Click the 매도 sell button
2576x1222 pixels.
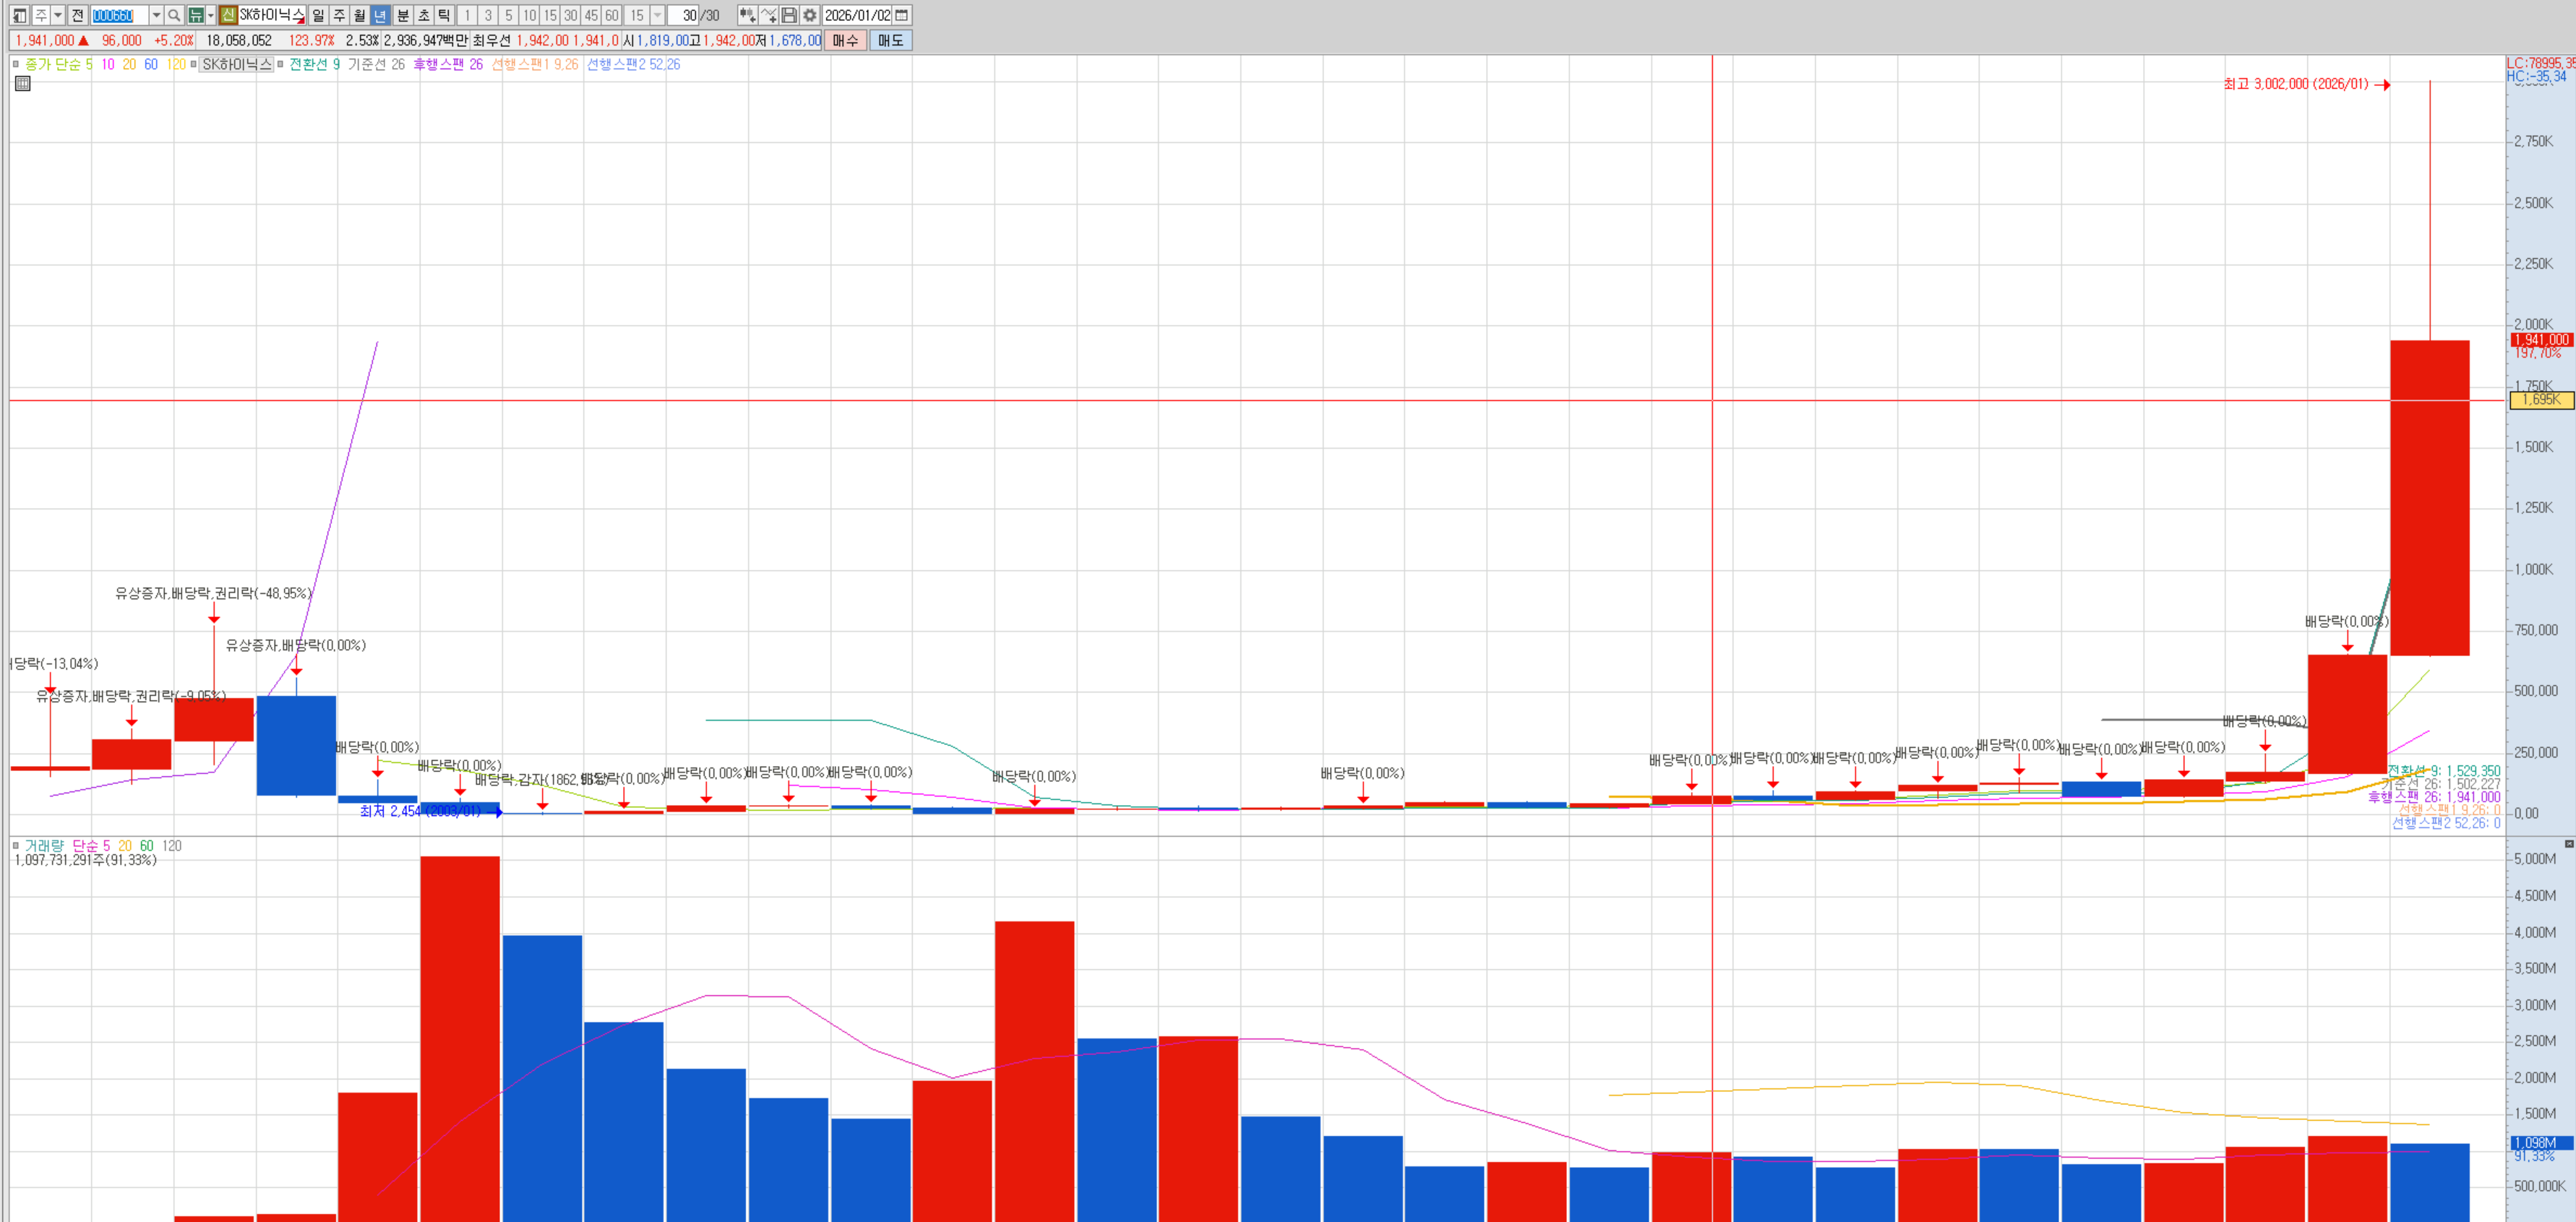(x=890, y=40)
